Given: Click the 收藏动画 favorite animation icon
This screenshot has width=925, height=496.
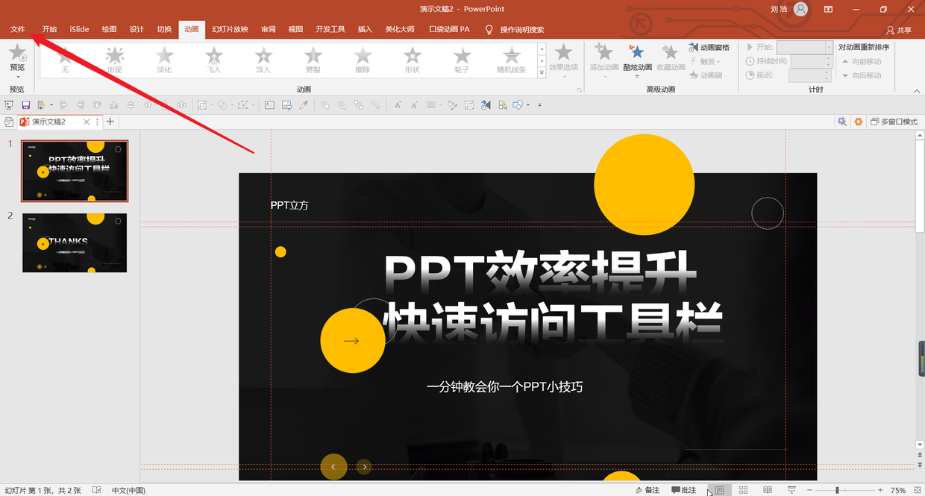Looking at the screenshot, I should click(671, 58).
